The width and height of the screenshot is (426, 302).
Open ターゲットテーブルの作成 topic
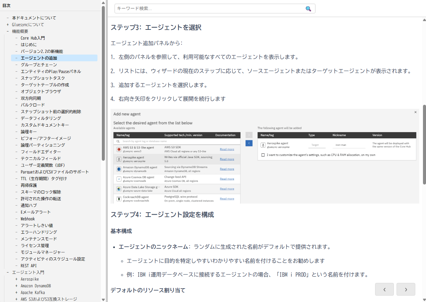45,85
